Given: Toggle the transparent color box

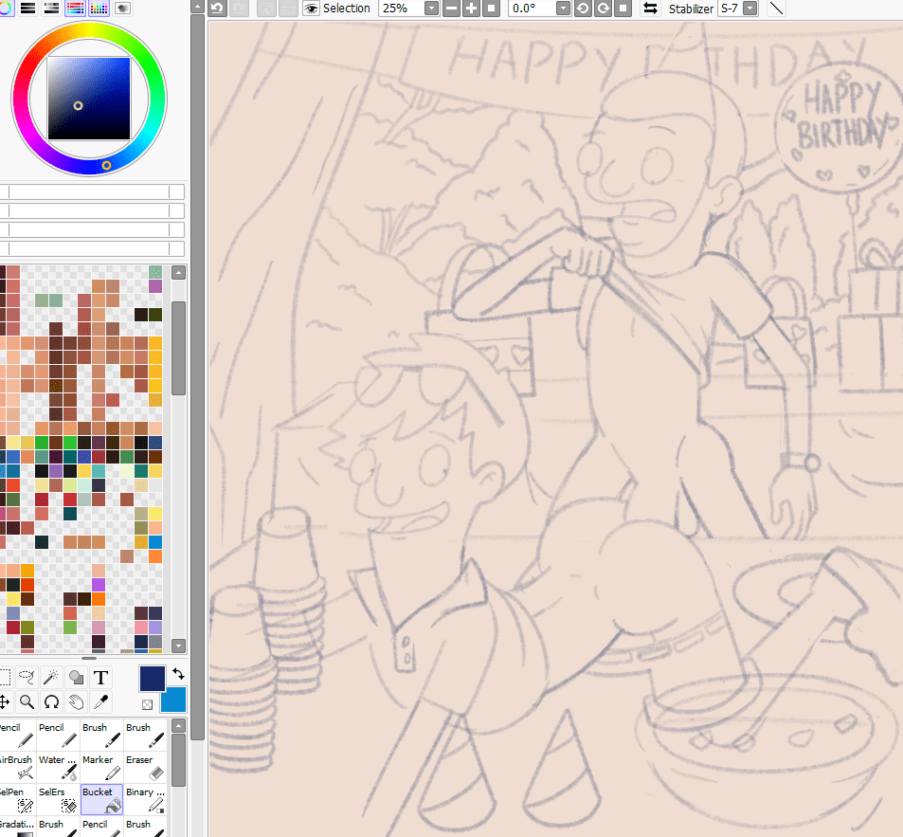Looking at the screenshot, I should tap(147, 705).
